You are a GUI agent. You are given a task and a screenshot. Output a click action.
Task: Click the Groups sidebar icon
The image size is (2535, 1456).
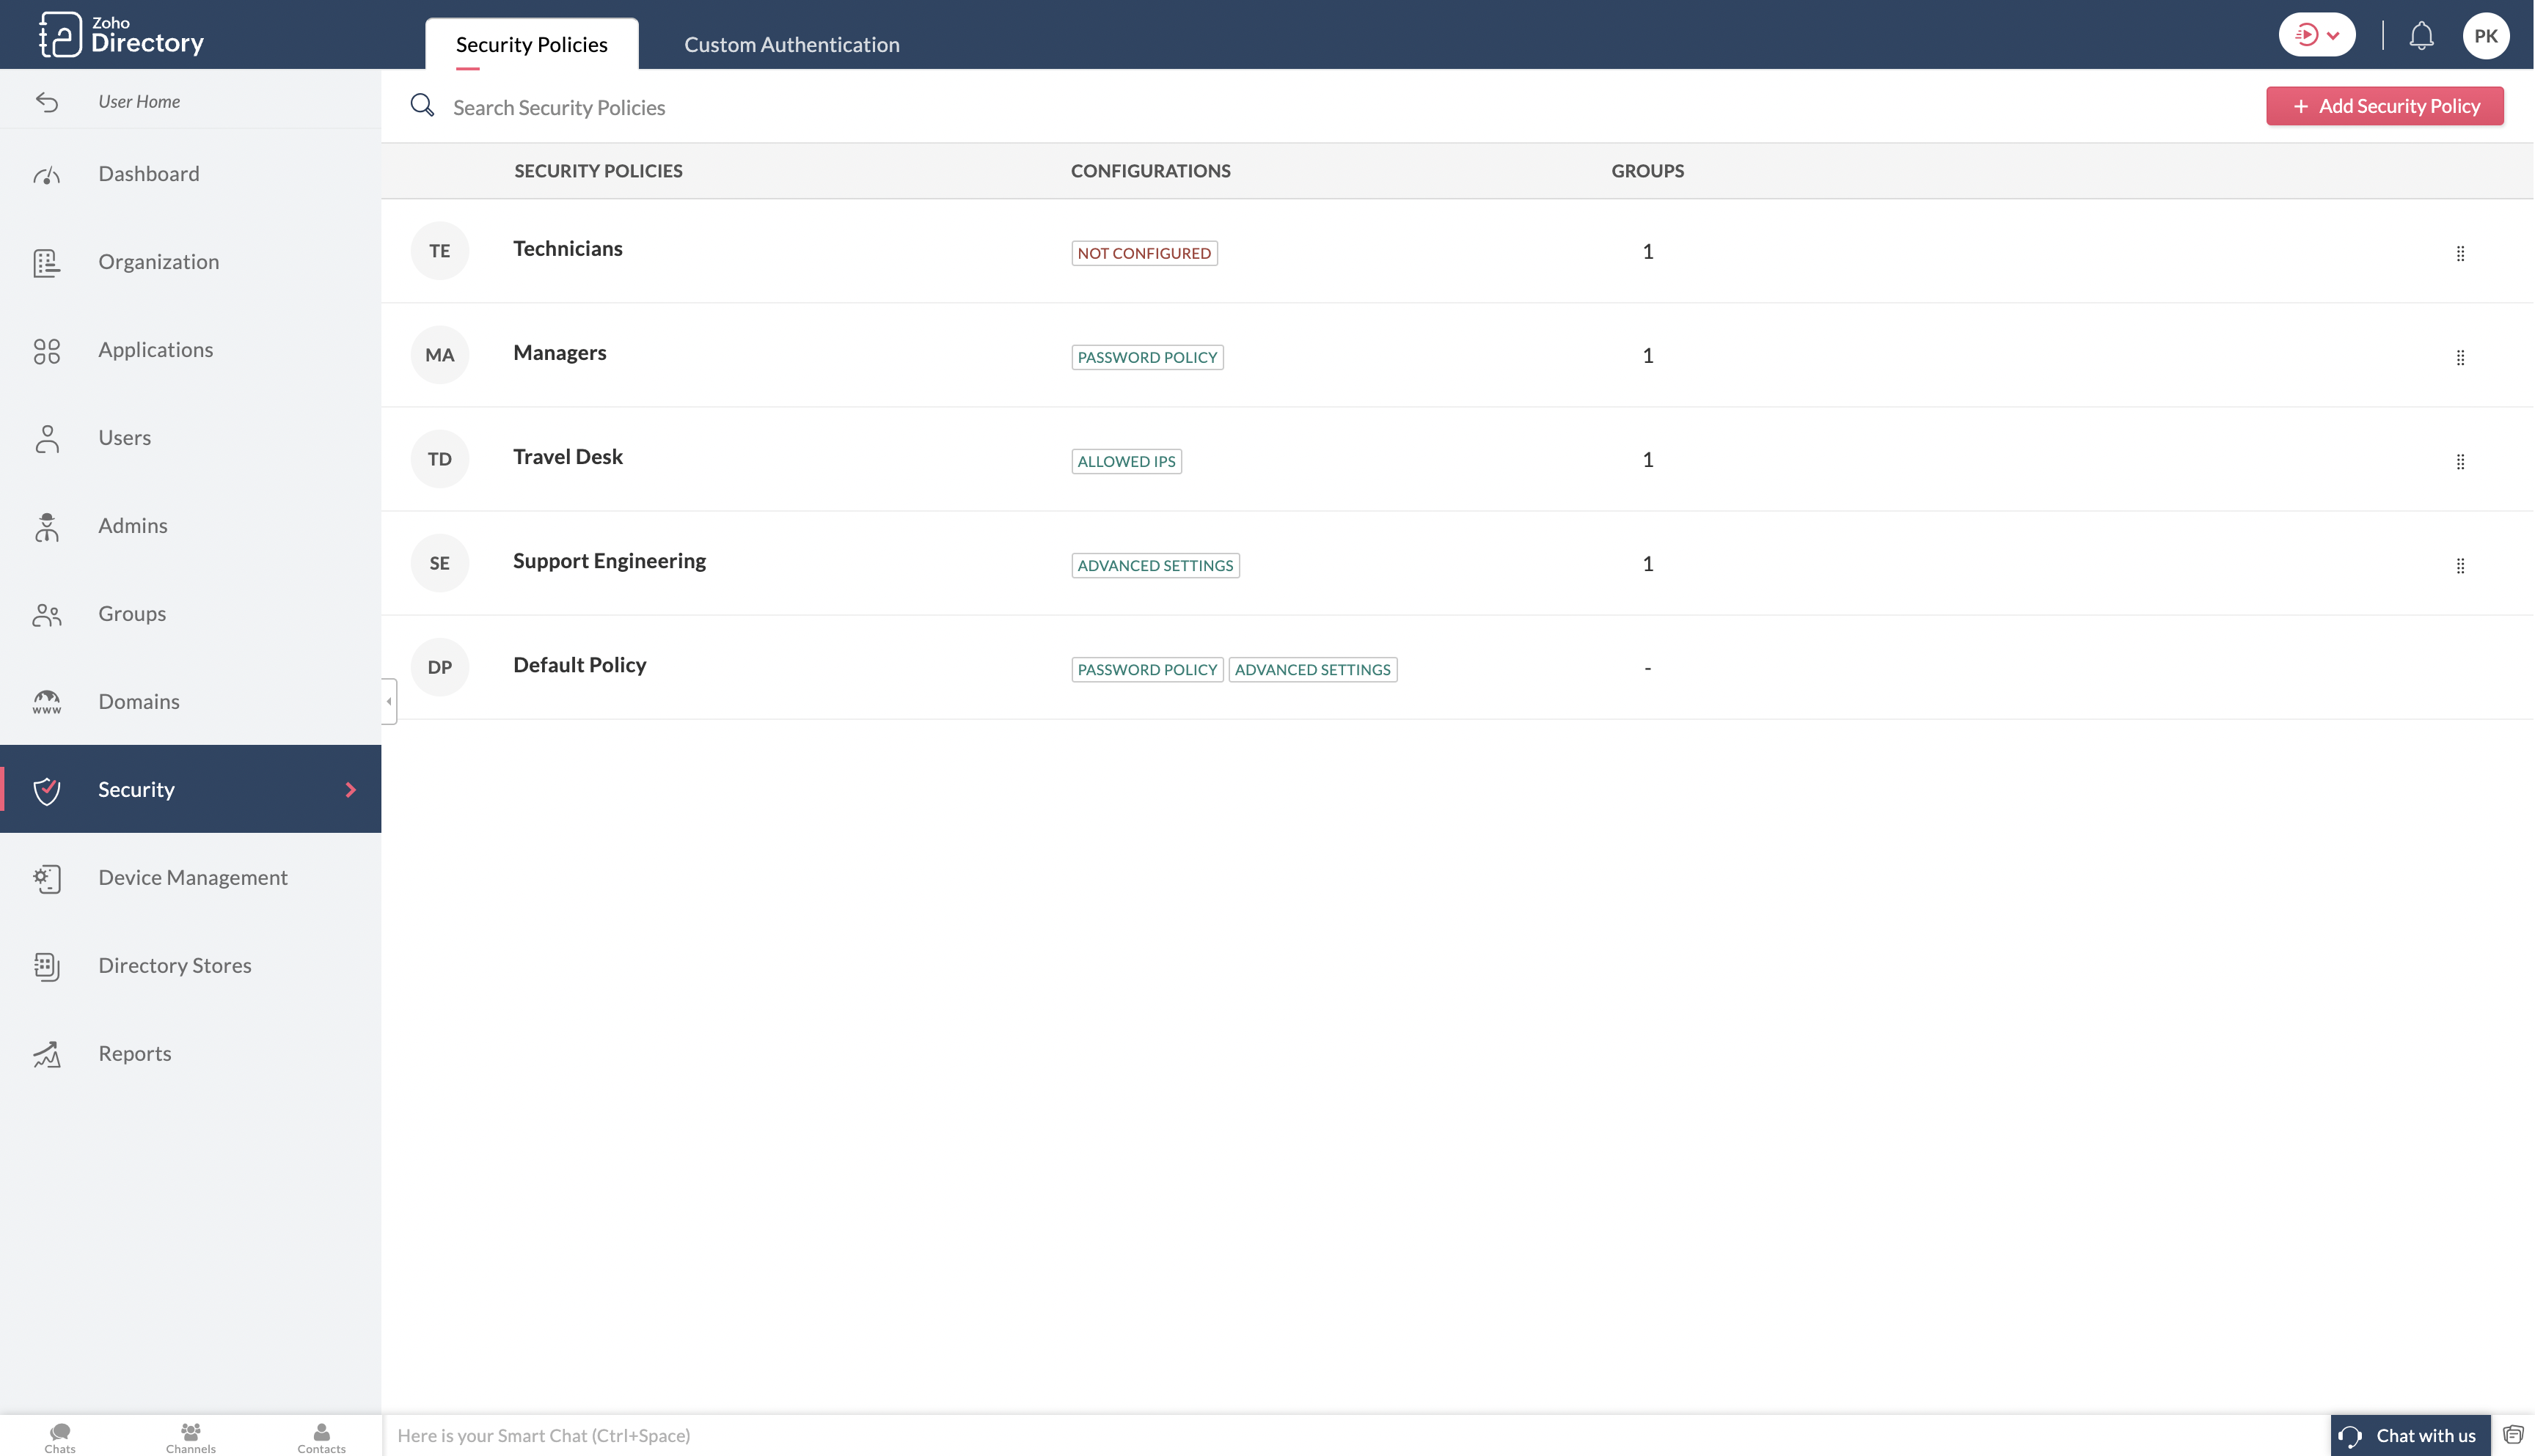(x=47, y=614)
